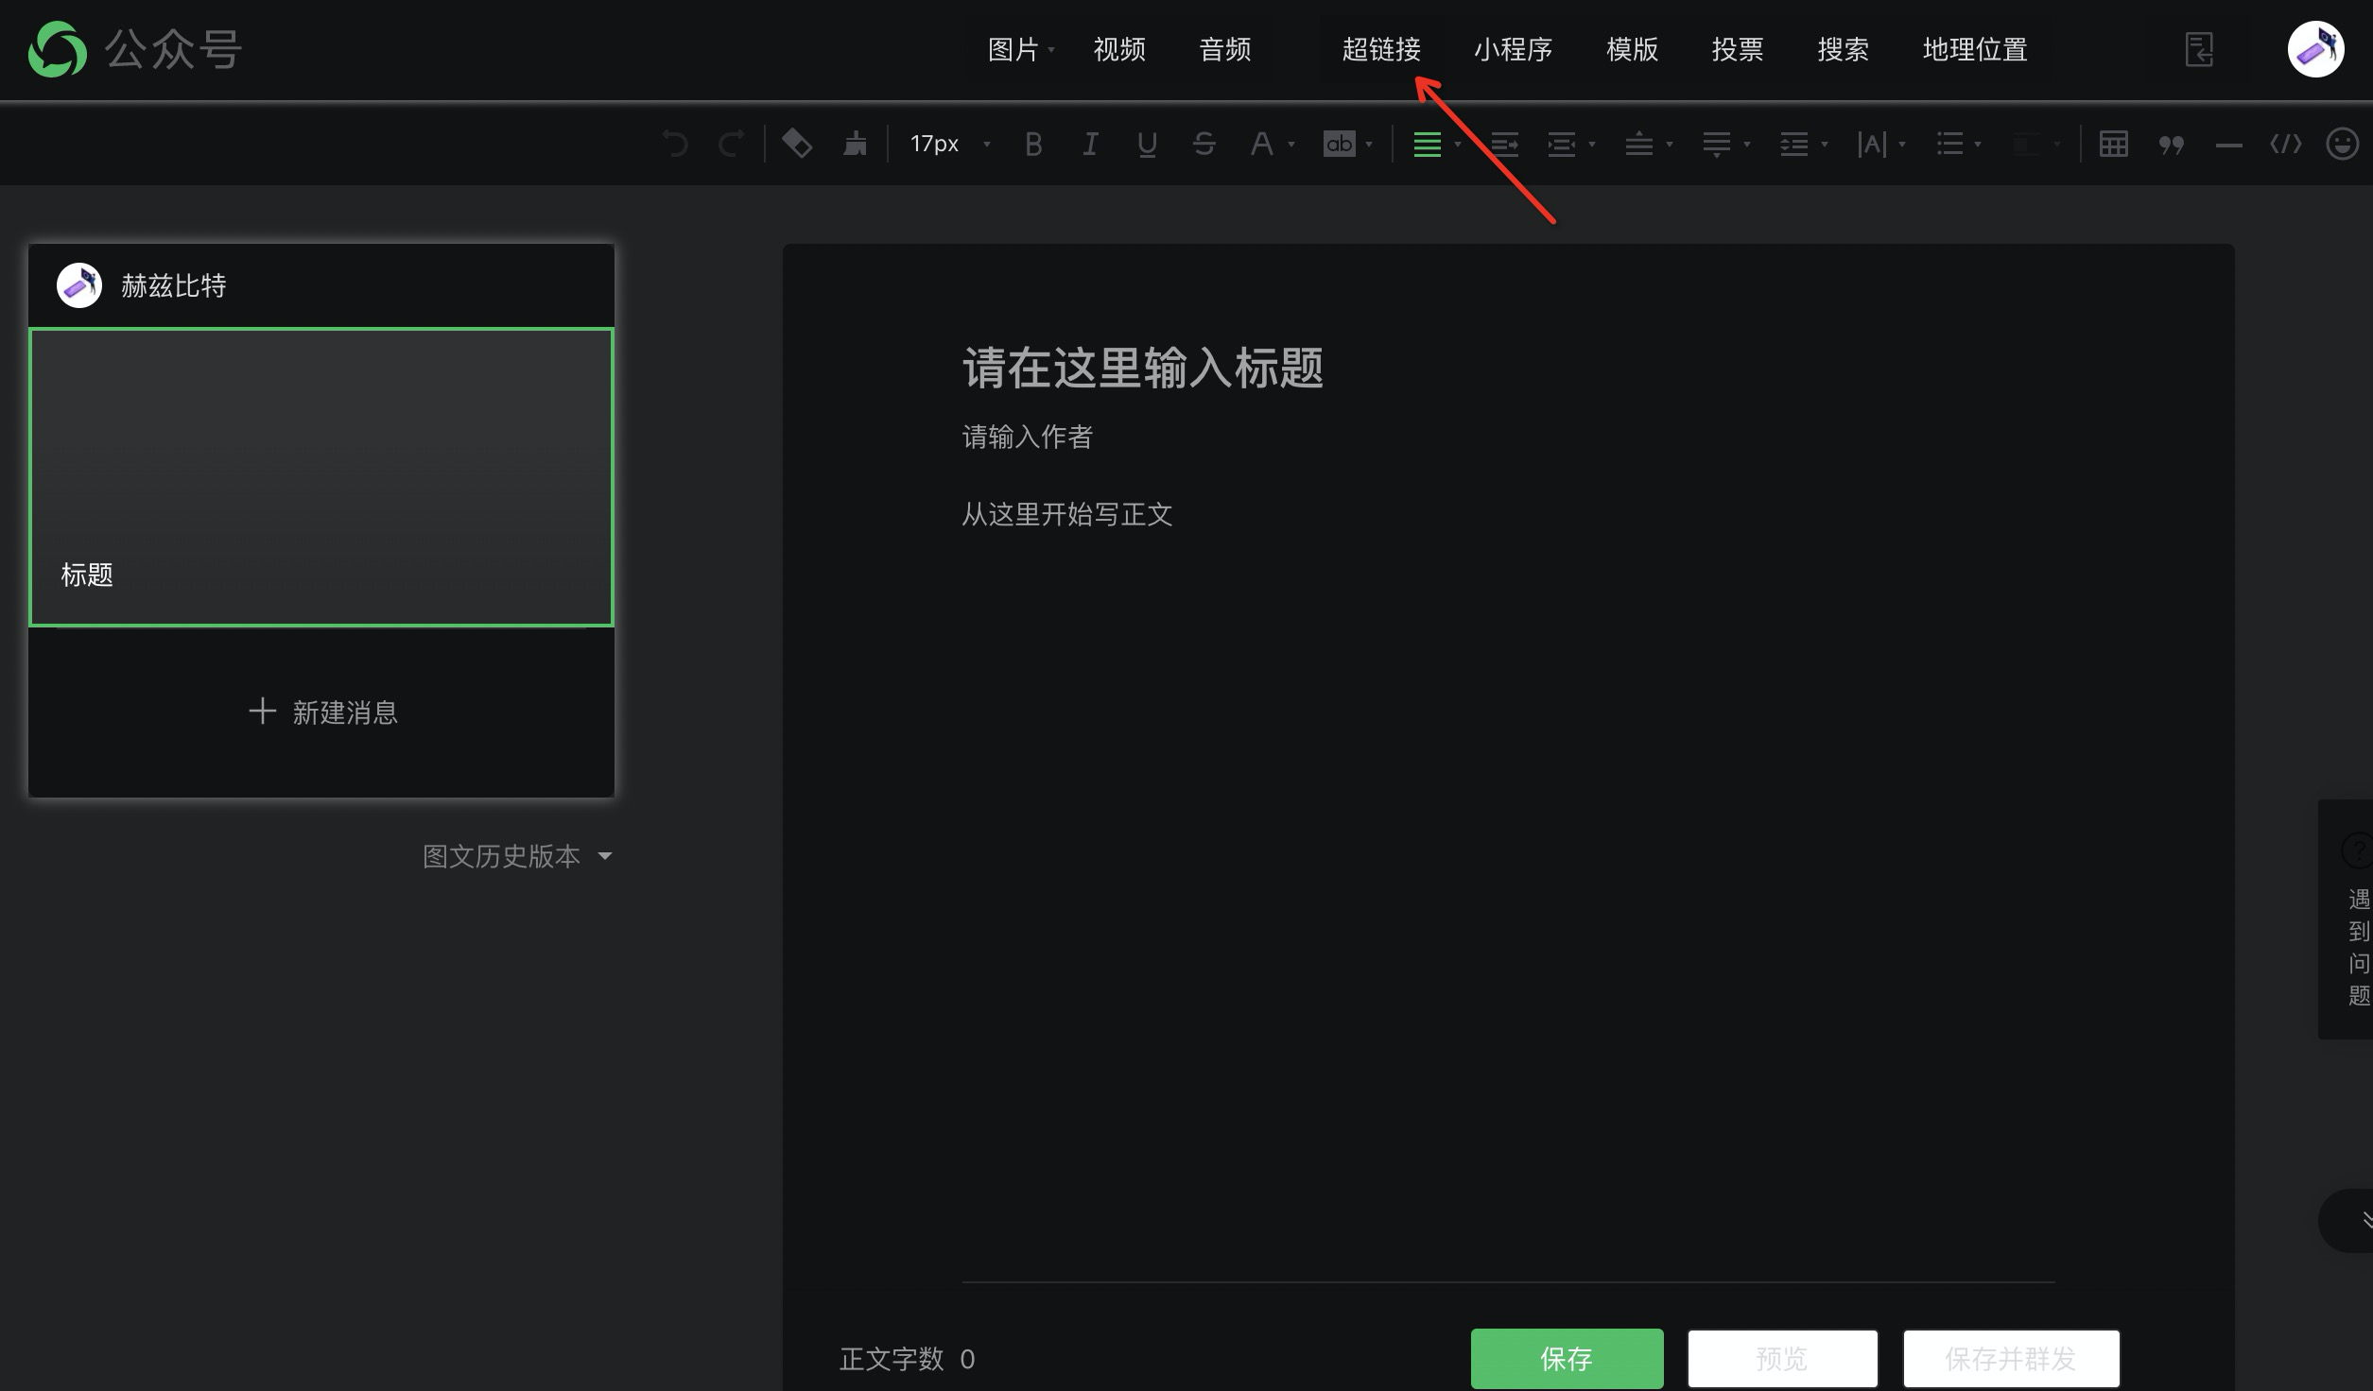This screenshot has width=2373, height=1391.
Task: Click 新建消息 to add a message
Action: point(321,712)
